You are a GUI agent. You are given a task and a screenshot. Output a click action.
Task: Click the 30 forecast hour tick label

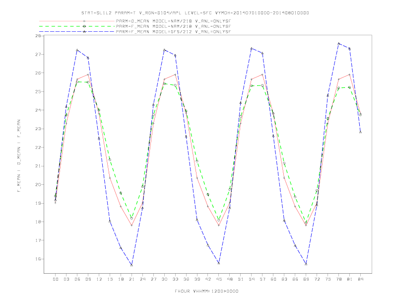pos(164,279)
